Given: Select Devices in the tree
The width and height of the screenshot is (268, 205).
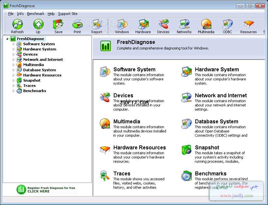Looking at the screenshot, I should click(30, 54).
